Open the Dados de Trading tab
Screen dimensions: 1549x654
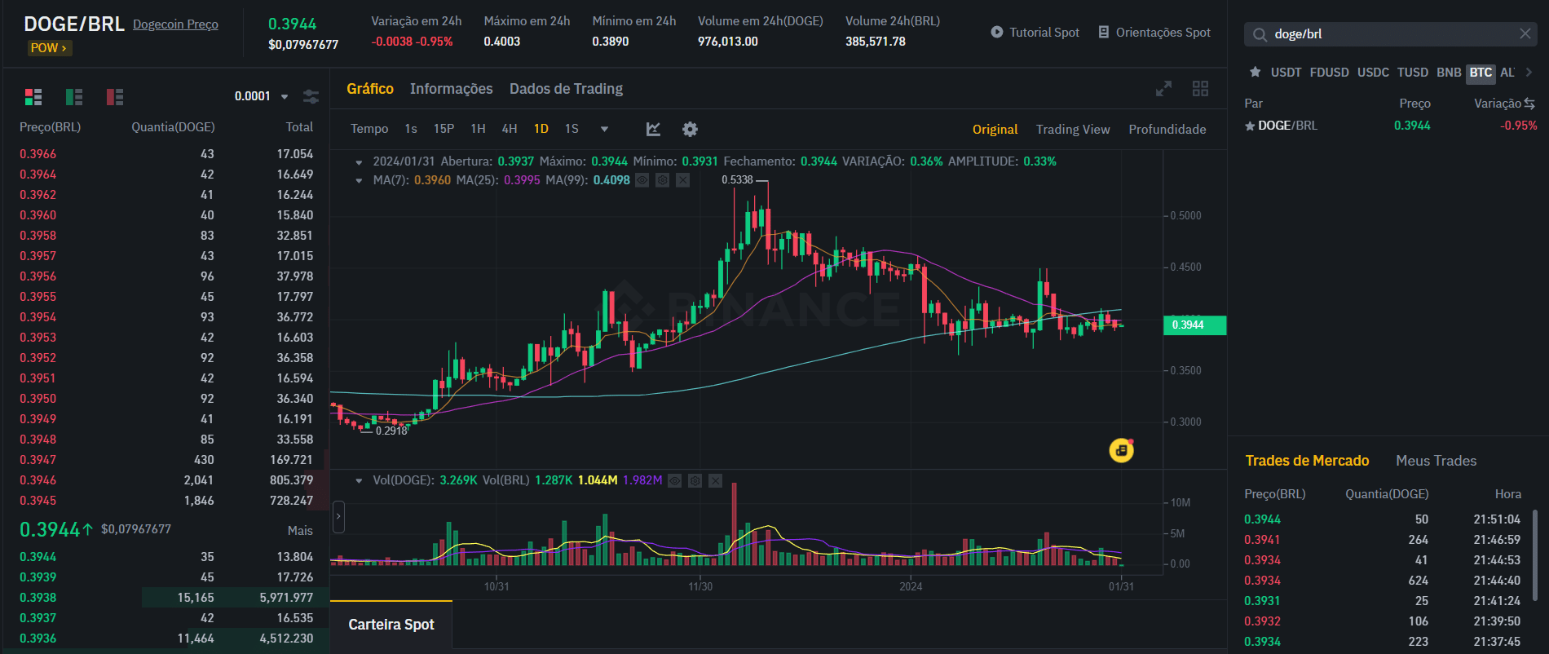click(566, 89)
